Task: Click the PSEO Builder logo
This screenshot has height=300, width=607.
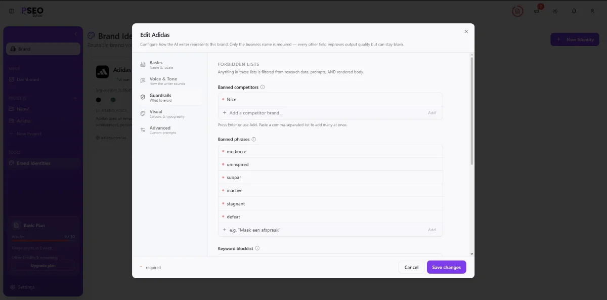Action: coord(32,11)
